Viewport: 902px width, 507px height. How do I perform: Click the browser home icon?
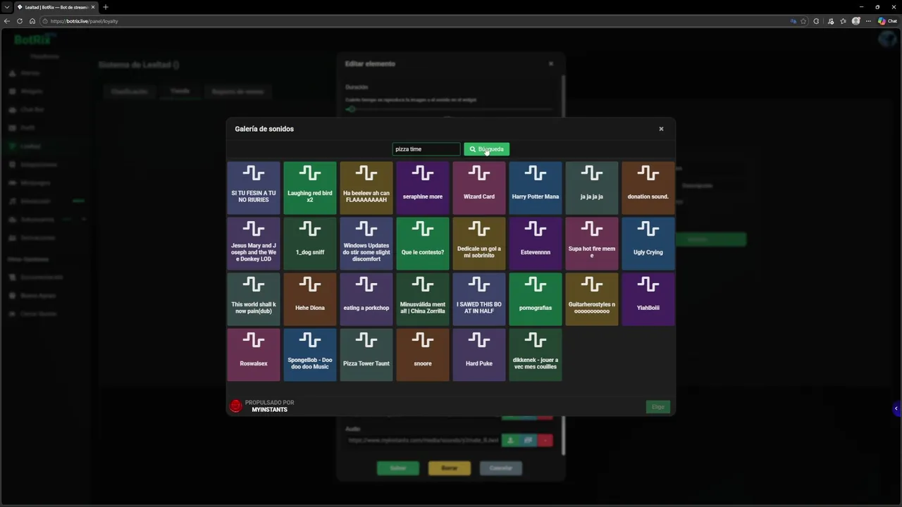(x=32, y=21)
